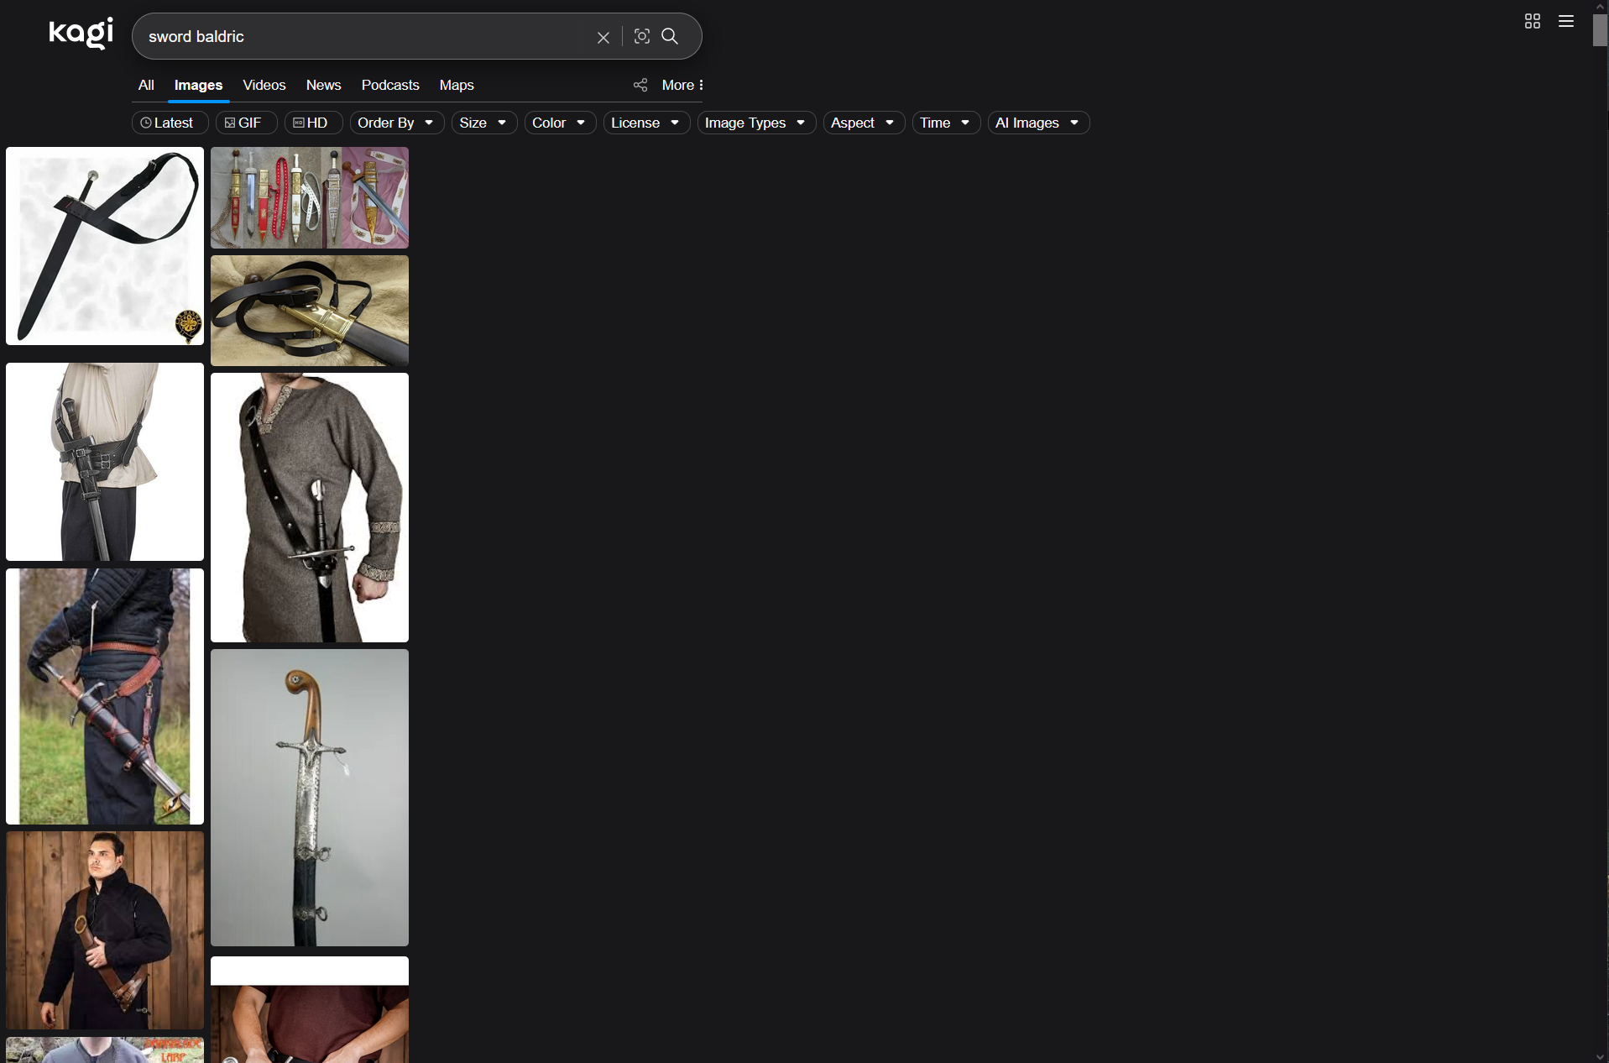Viewport: 1609px width, 1063px height.
Task: Click the share results icon
Action: (x=640, y=85)
